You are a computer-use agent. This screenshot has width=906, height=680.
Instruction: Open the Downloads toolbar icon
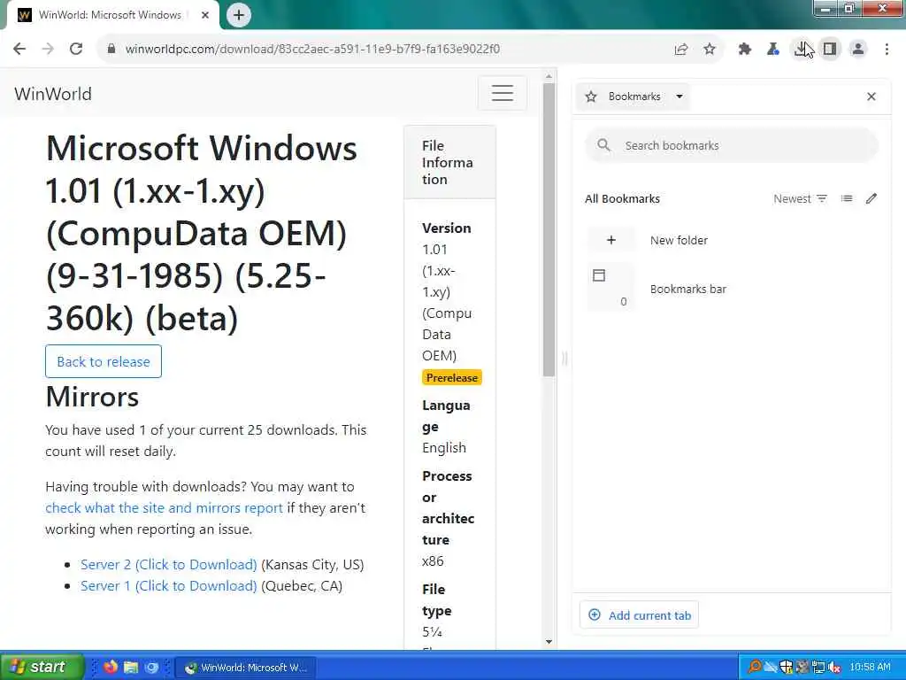[801, 50]
